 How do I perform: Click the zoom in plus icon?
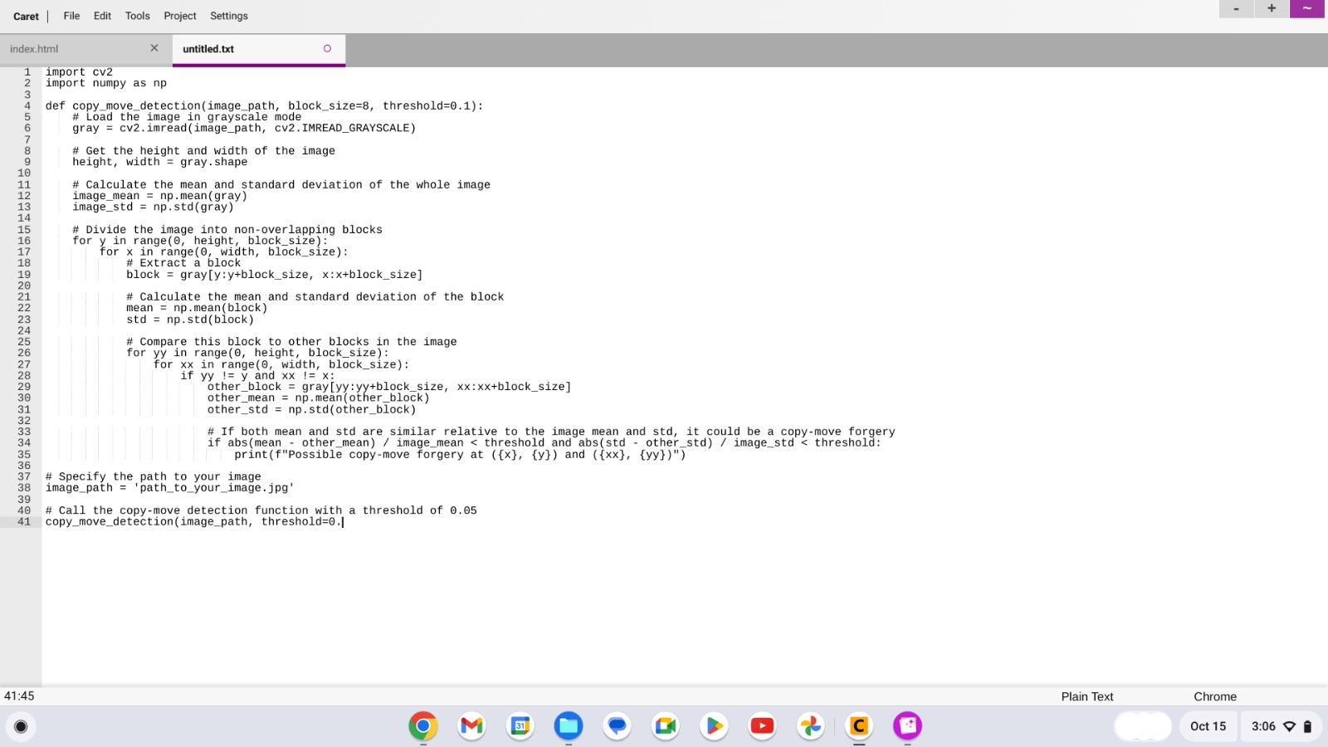point(1271,8)
